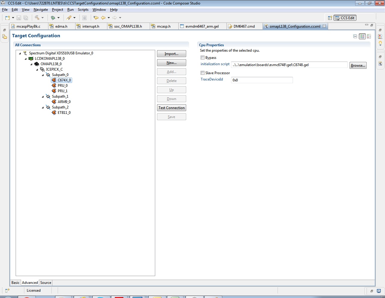Click the TraceDeviceId 0x0 field
The image size is (385, 298).
pyautogui.click(x=262, y=80)
